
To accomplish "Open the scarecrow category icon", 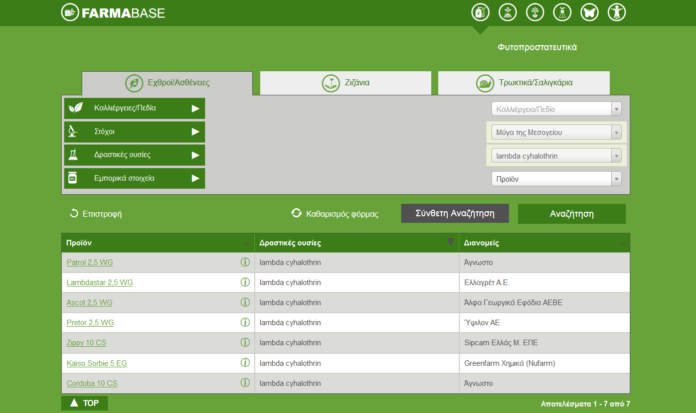I will click(617, 12).
